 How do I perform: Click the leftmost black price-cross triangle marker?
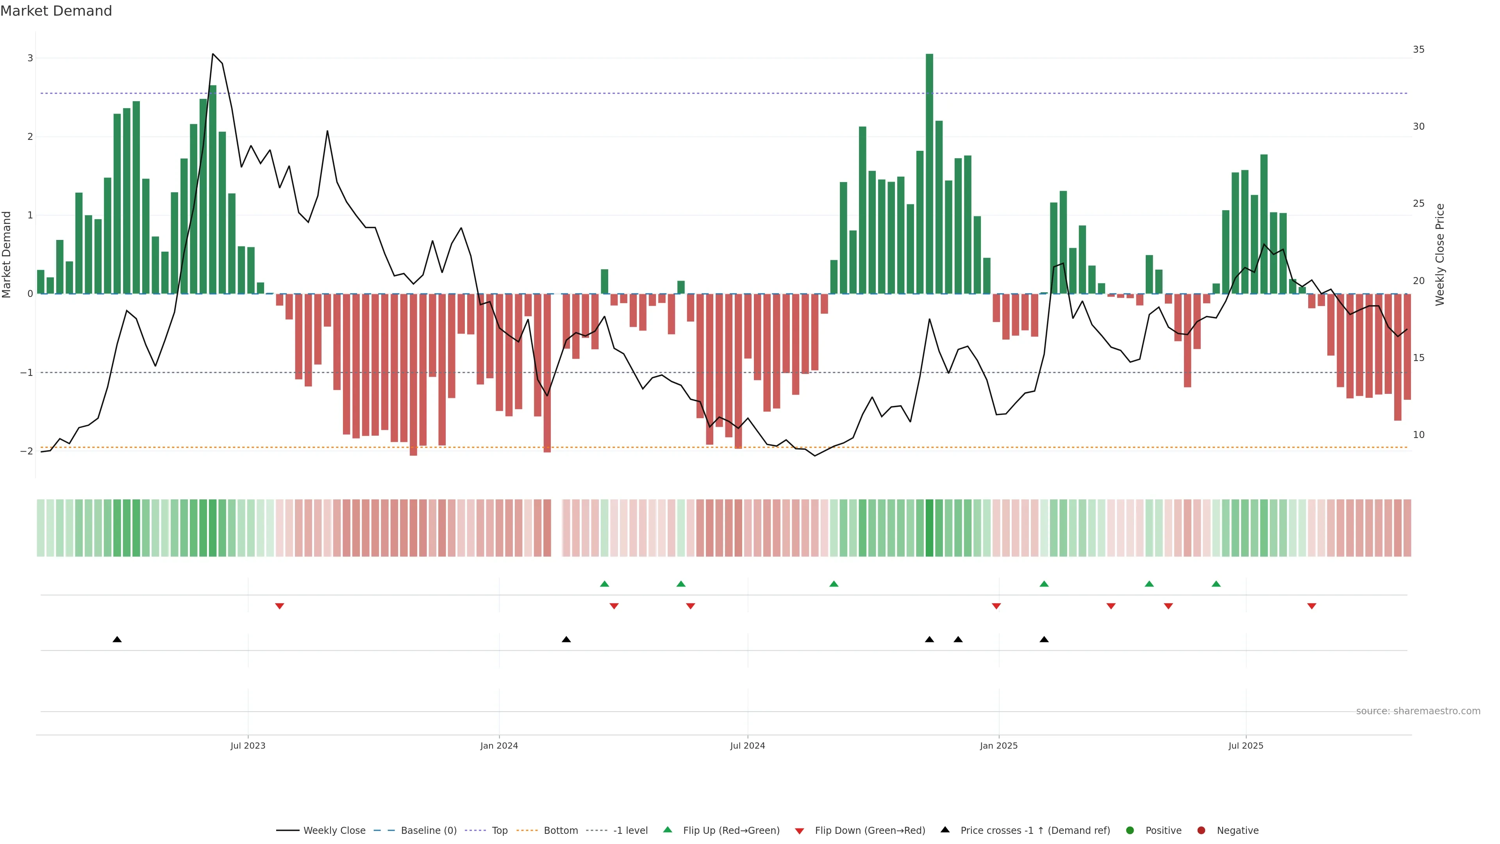click(117, 640)
